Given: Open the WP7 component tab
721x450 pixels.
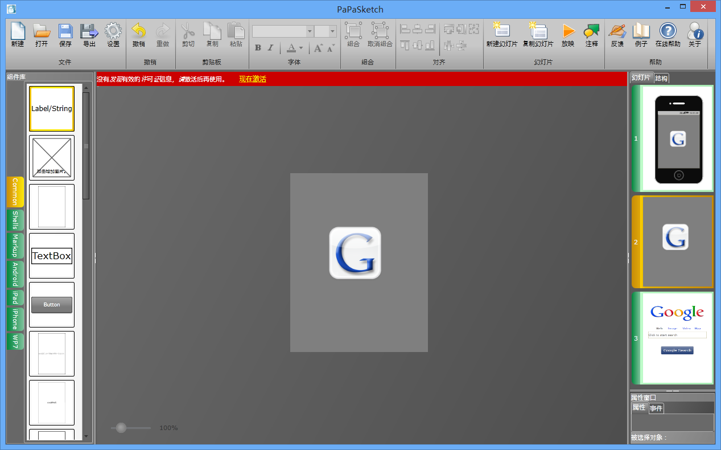Looking at the screenshot, I should 15,341.
